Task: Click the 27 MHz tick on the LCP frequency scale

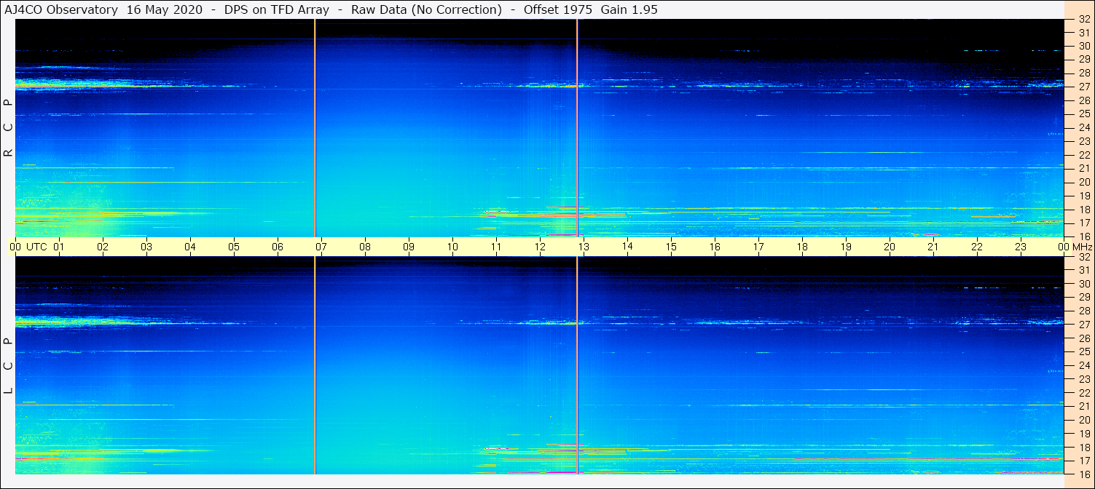Action: tap(1083, 325)
